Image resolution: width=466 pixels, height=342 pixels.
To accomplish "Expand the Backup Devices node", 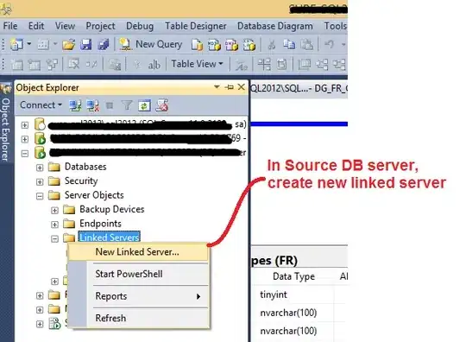I will 54,210.
